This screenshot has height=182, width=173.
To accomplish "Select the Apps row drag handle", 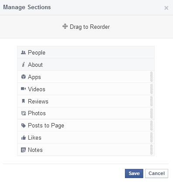I will (151, 77).
